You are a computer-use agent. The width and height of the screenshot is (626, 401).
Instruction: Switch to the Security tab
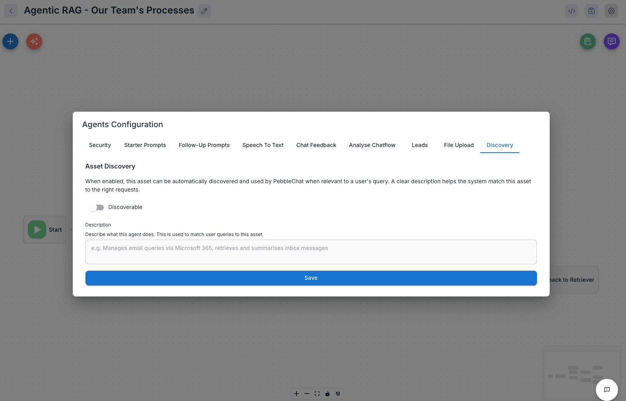click(100, 145)
